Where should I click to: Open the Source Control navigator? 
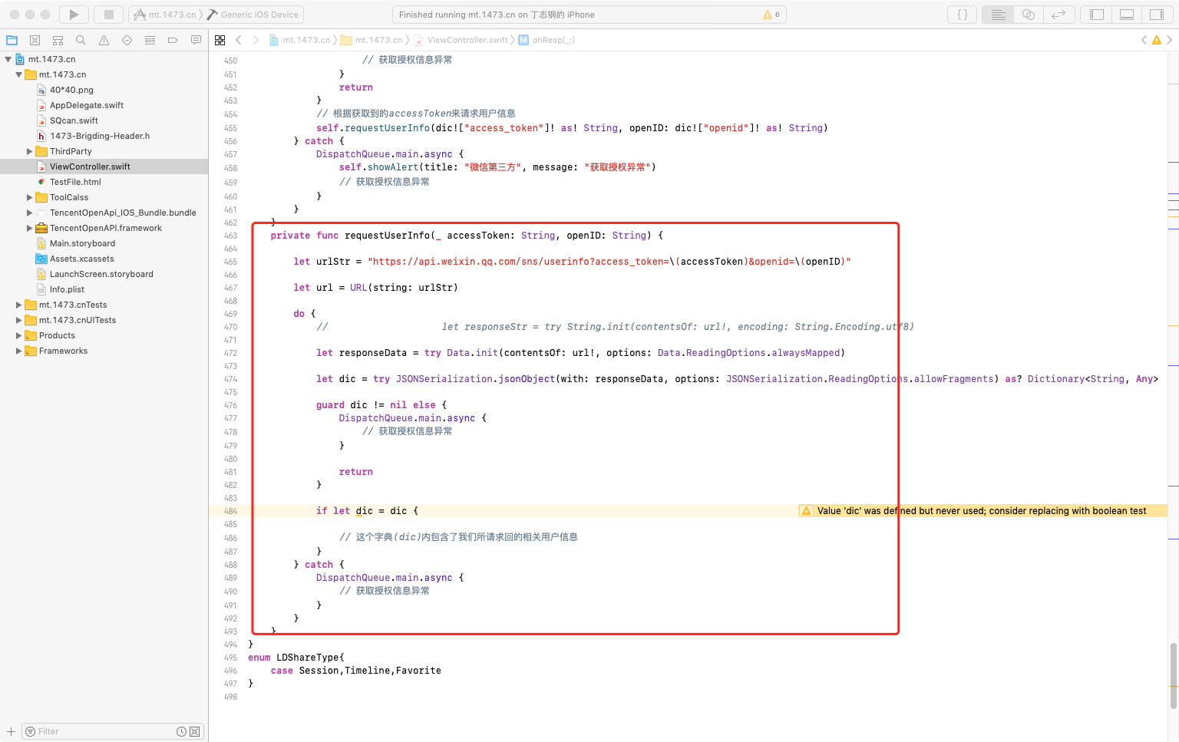point(35,40)
